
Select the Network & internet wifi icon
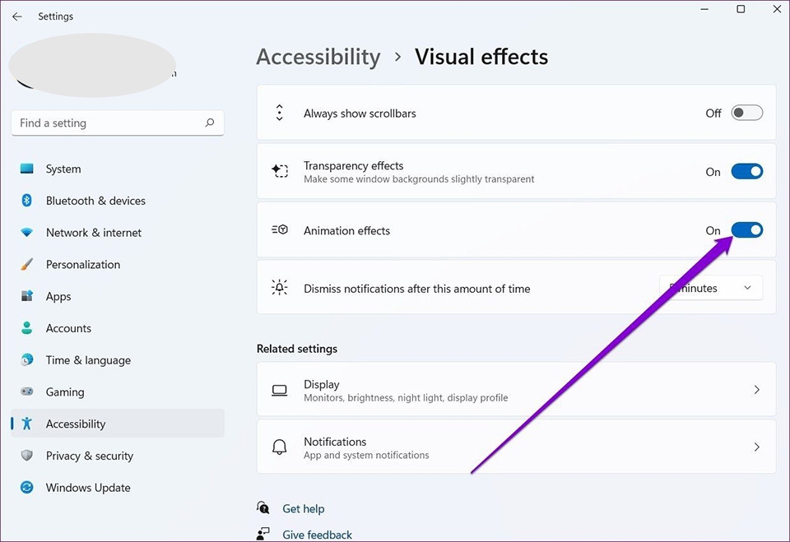tap(27, 233)
